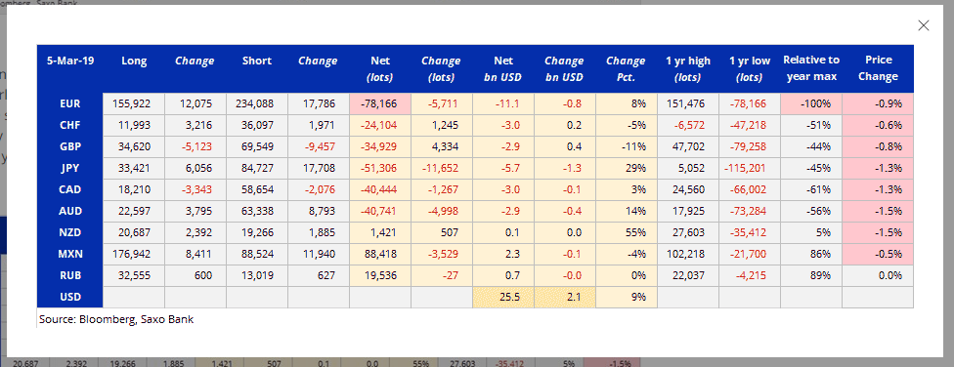954x367 pixels.
Task: Select the 1 yr low (lots) header
Action: click(x=750, y=68)
